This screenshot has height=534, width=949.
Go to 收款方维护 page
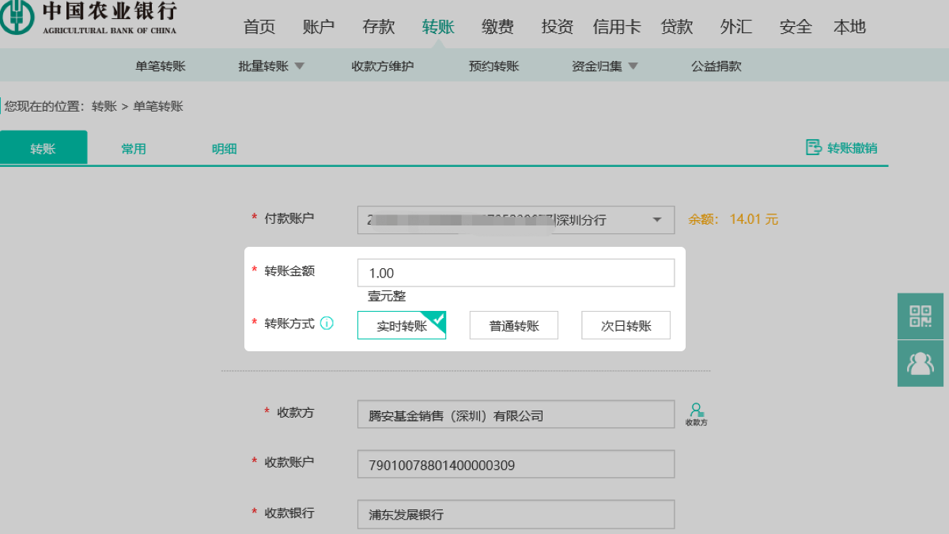[383, 66]
